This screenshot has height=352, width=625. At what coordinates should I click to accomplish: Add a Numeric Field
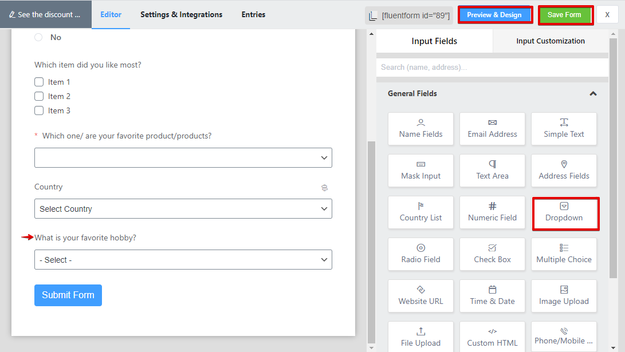(492, 212)
